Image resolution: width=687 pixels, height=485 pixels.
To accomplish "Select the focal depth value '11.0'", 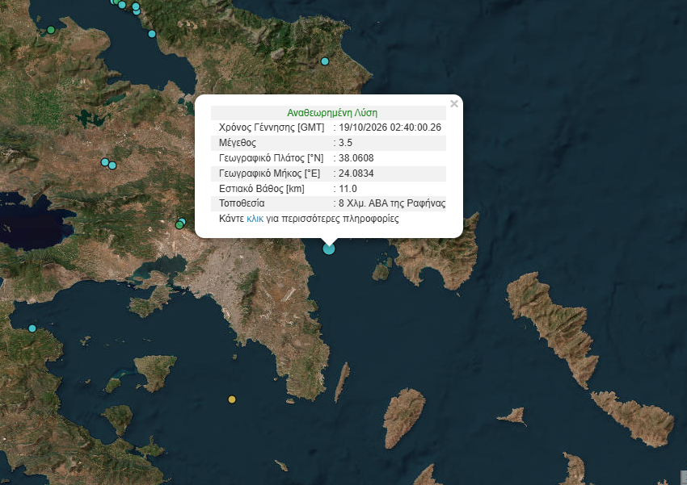I will pos(348,189).
